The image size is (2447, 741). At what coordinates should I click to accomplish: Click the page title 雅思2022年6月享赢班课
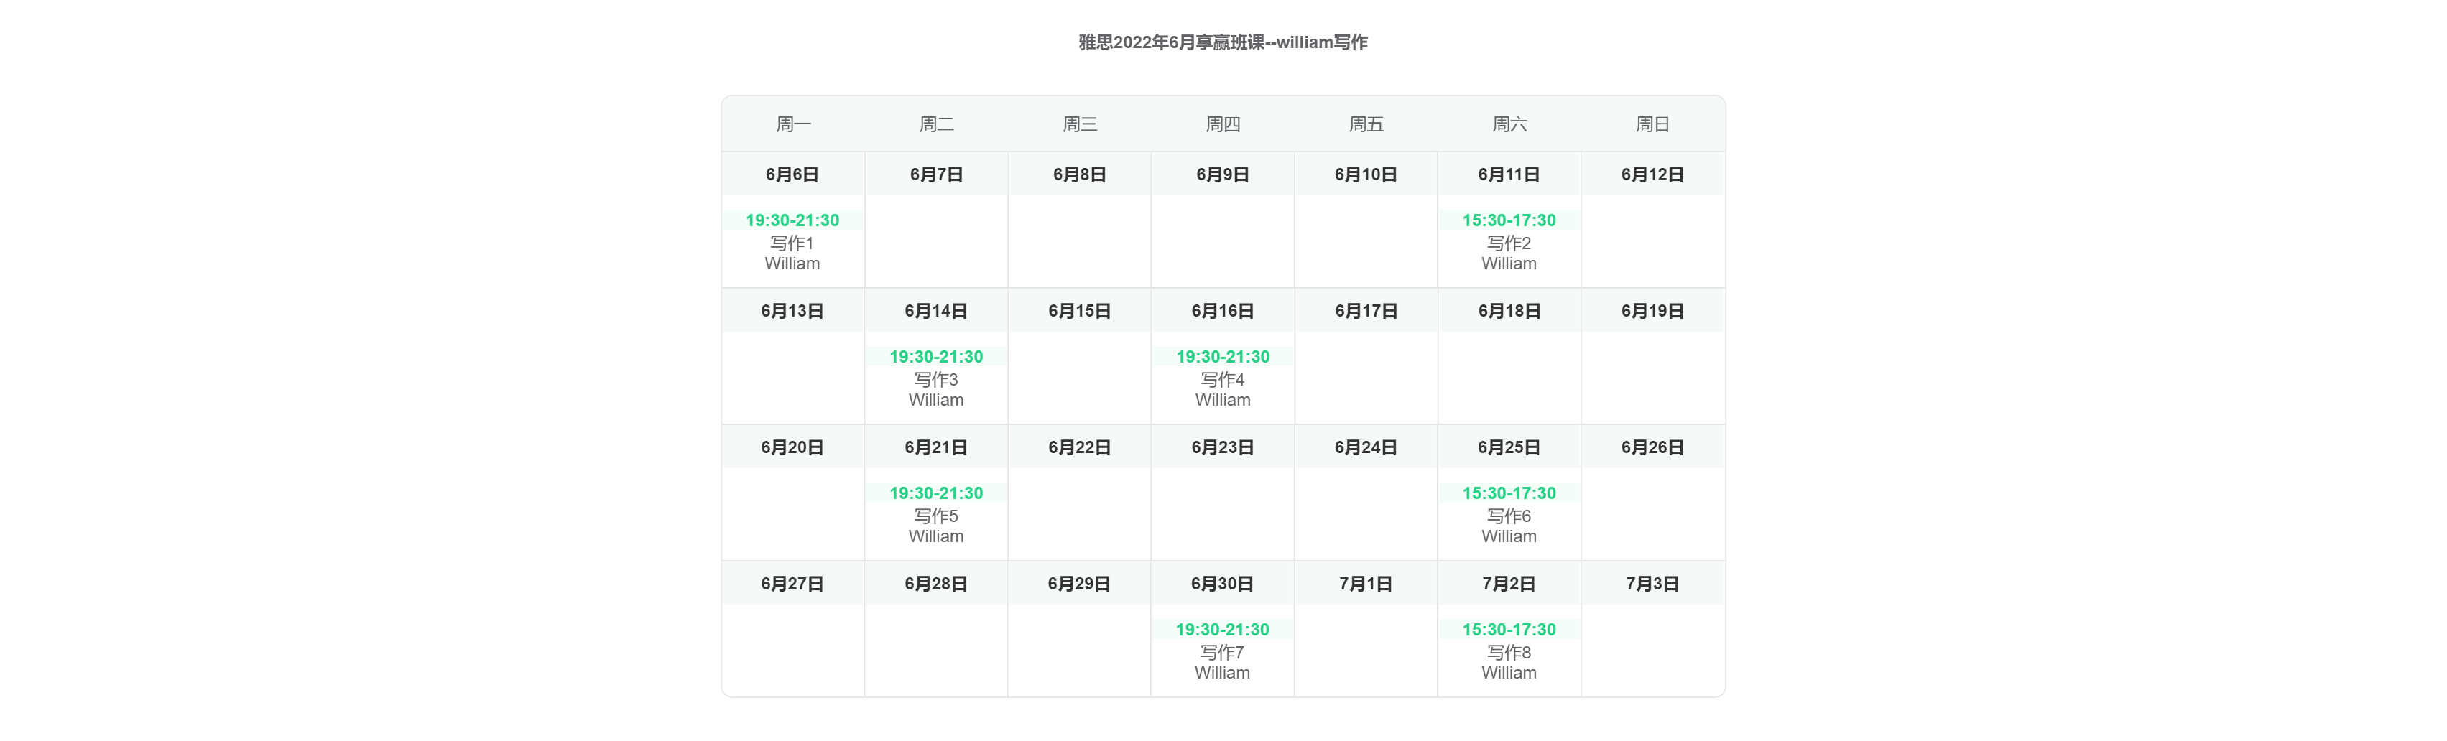[x=1223, y=42]
